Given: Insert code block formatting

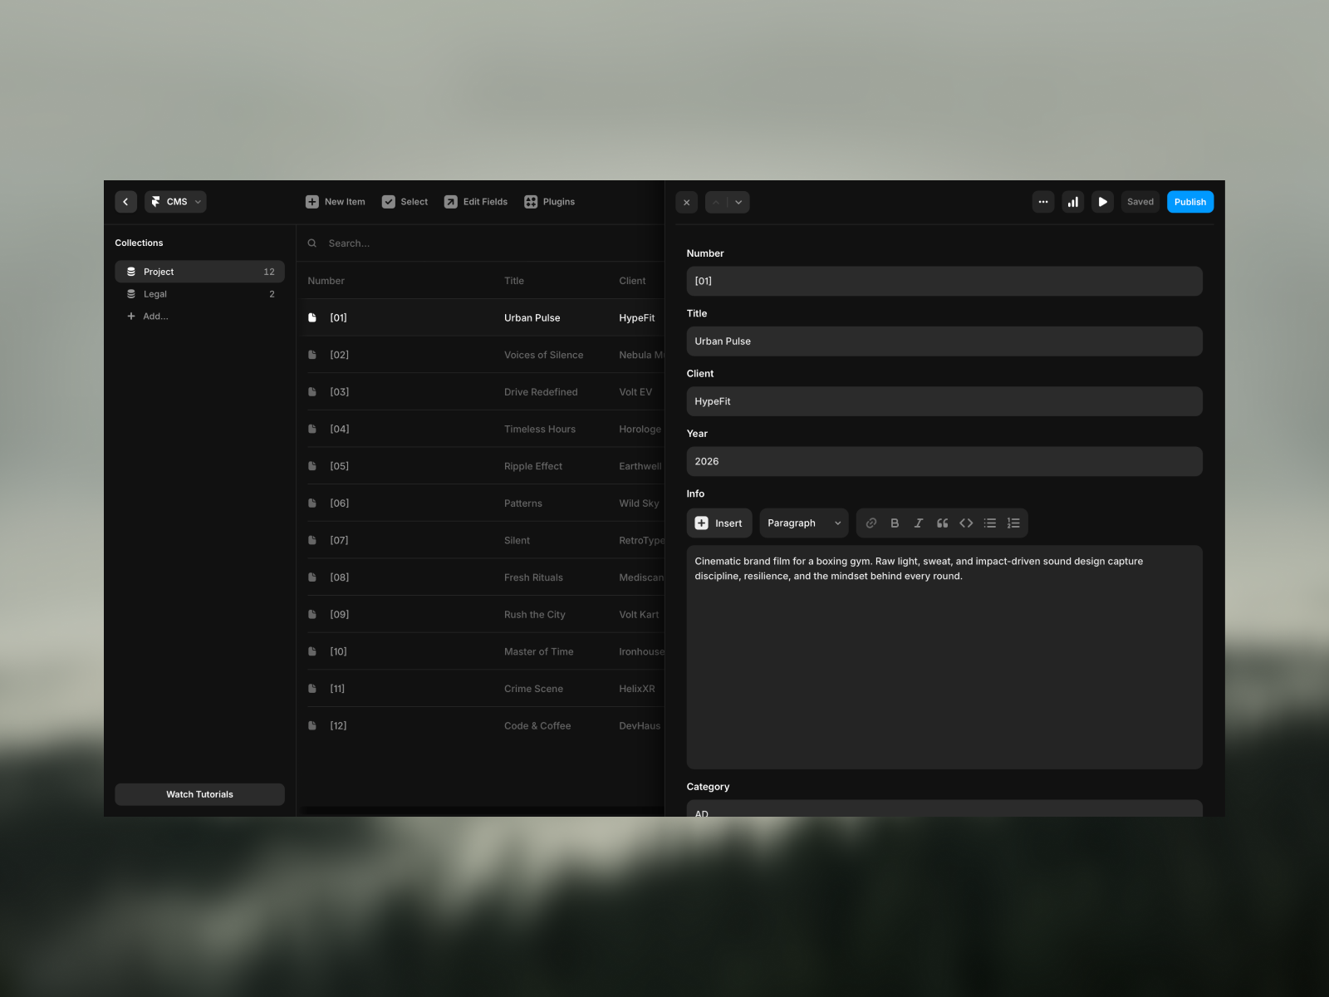Looking at the screenshot, I should (x=966, y=523).
